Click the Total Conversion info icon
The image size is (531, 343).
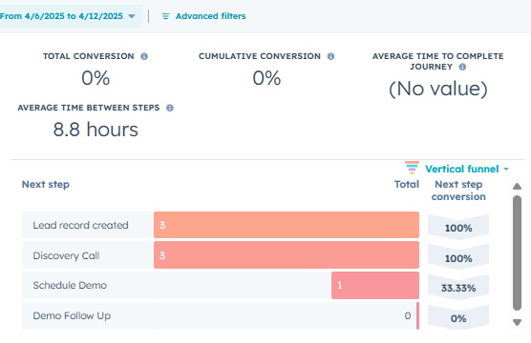(x=144, y=56)
